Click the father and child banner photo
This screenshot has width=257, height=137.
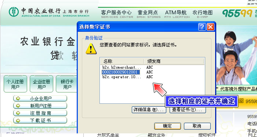[x=236, y=57]
